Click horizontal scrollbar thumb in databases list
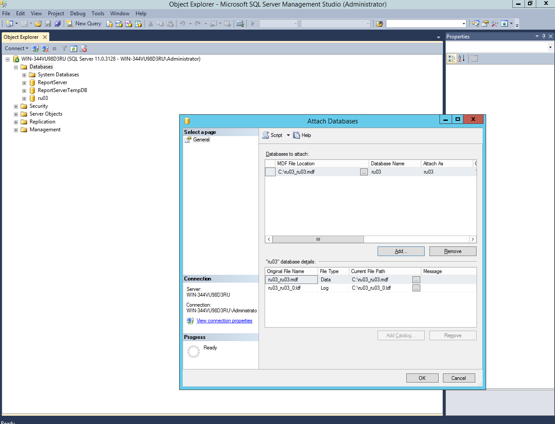The width and height of the screenshot is (555, 424). pos(318,239)
